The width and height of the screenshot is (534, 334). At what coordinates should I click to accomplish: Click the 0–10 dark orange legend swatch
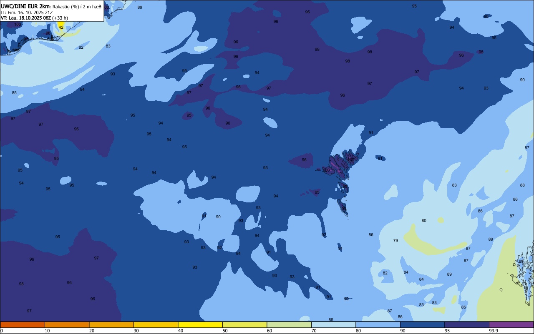point(23,324)
